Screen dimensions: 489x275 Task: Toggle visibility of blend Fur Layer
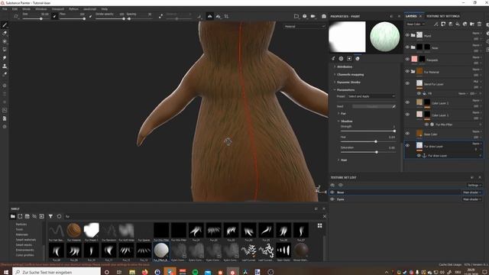(x=407, y=83)
